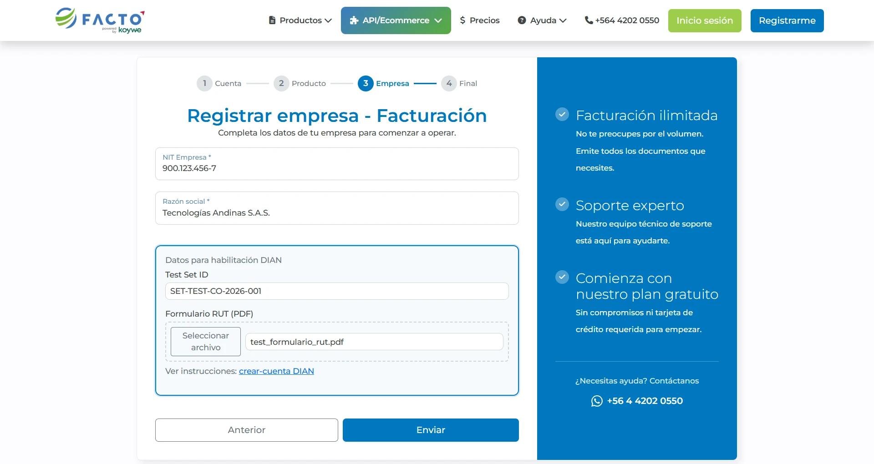Click the document icon beside Productos

click(x=272, y=20)
